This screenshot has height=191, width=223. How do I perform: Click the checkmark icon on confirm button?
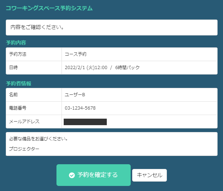[x=72, y=175]
